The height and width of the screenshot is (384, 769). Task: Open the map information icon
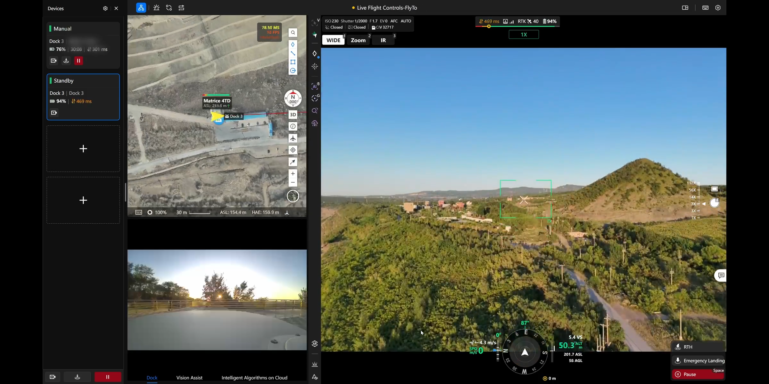(293, 126)
